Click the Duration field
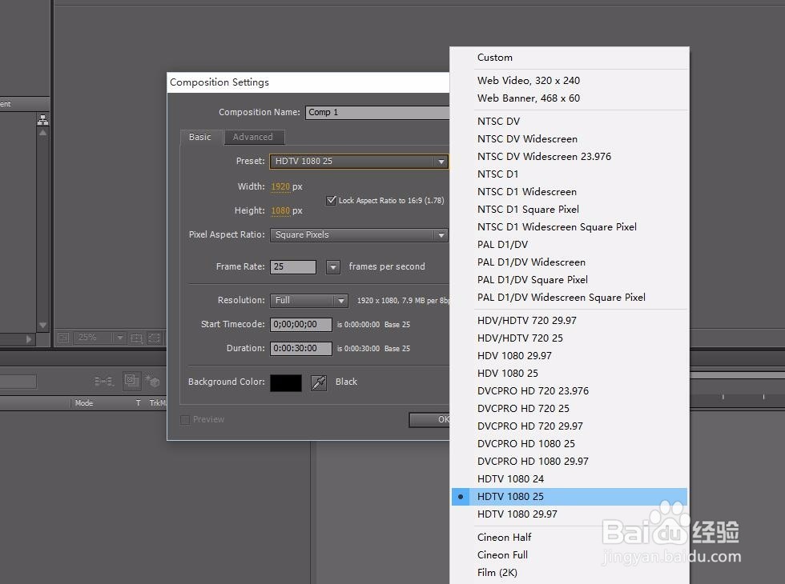The height and width of the screenshot is (584, 785). (301, 349)
